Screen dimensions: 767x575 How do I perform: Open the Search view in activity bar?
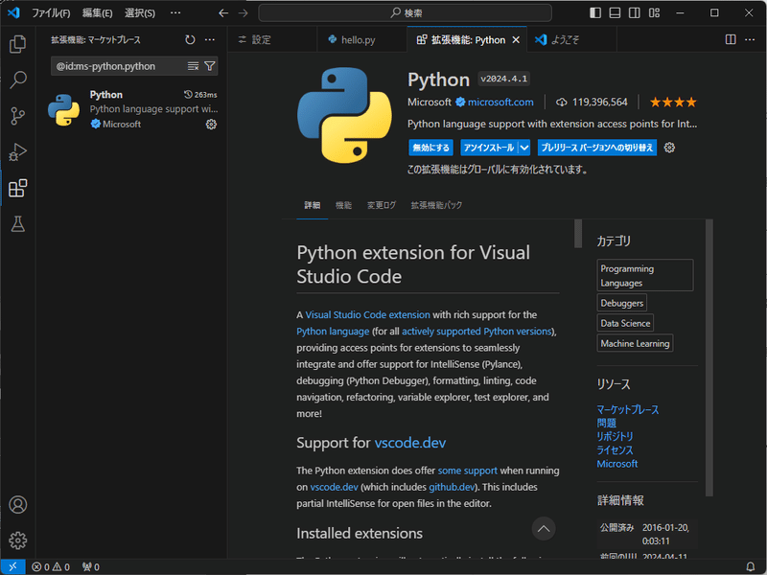pyautogui.click(x=17, y=80)
